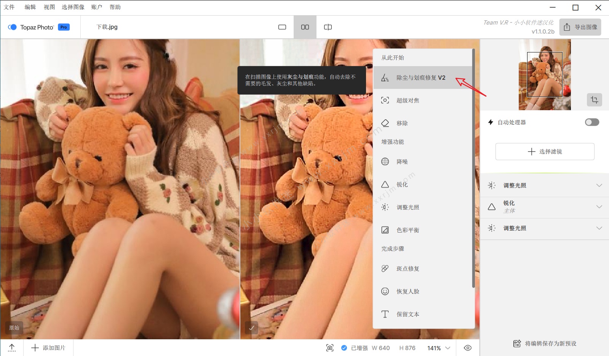Click the Preserve Text (保留文本) T icon
The height and width of the screenshot is (356, 609).
(x=385, y=314)
